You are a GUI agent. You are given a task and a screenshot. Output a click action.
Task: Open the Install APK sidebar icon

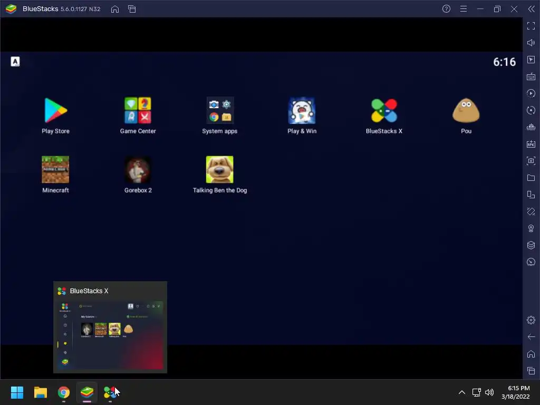(531, 144)
